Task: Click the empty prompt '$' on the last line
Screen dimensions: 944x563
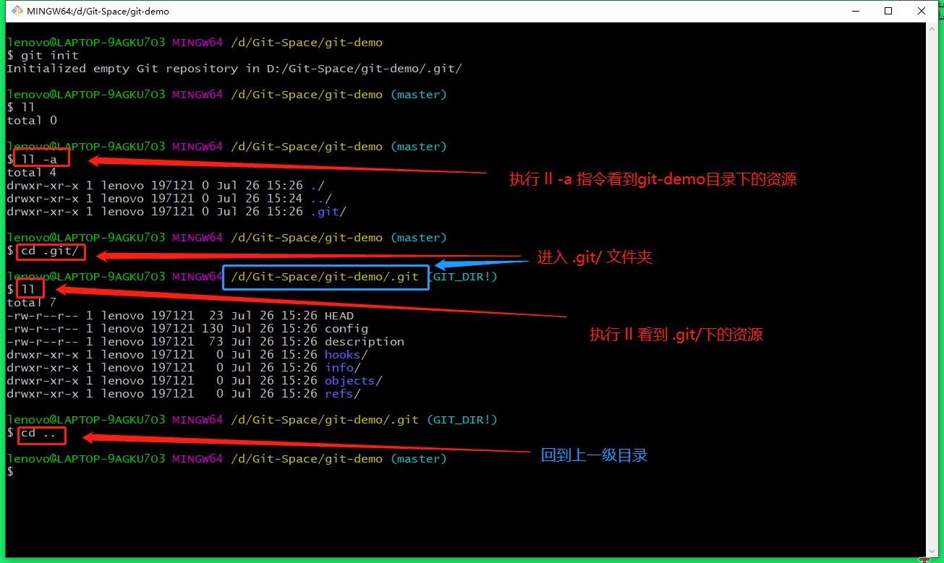Action: click(10, 472)
